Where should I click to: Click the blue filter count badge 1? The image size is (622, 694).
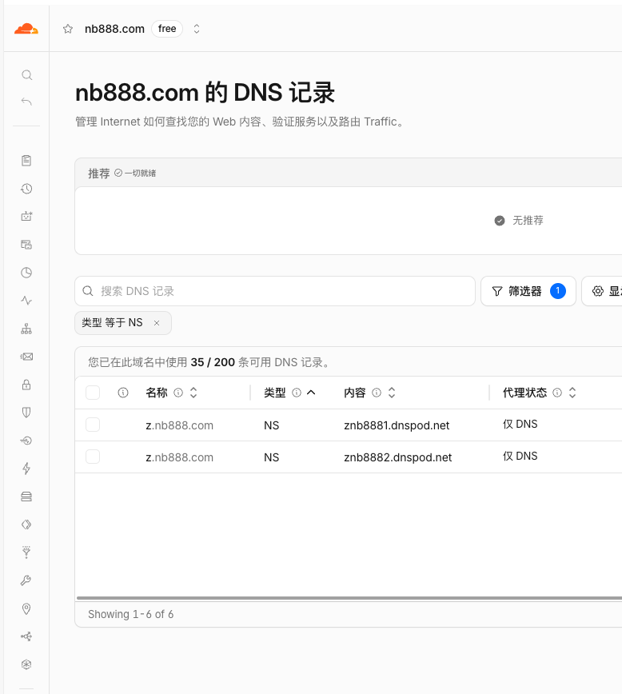tap(558, 291)
